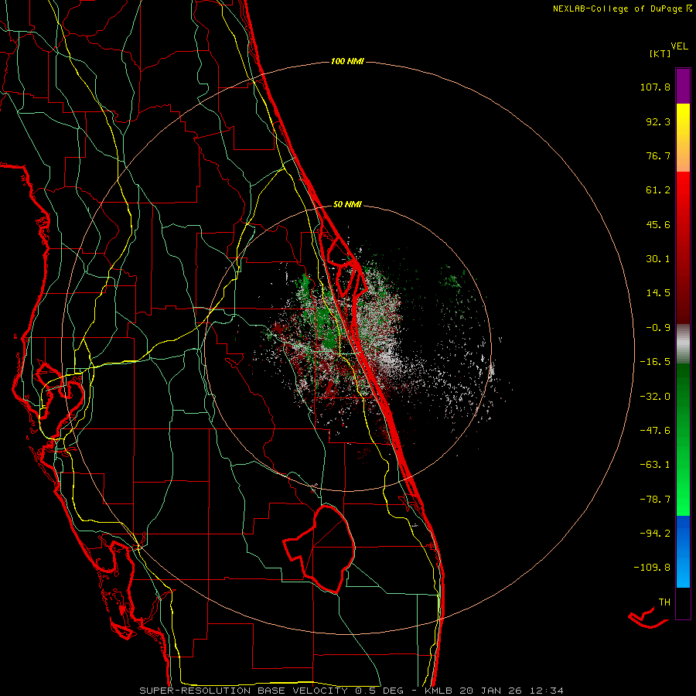696x696 pixels.
Task: Click the 61.2 value on velocity scale
Action: 658,190
